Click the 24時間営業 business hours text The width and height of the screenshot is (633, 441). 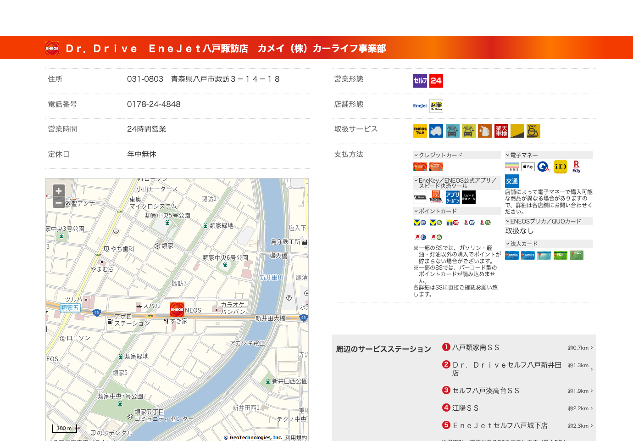click(x=146, y=129)
